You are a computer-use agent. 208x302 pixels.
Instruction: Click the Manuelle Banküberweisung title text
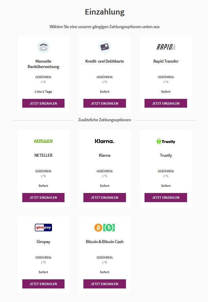pyautogui.click(x=44, y=64)
